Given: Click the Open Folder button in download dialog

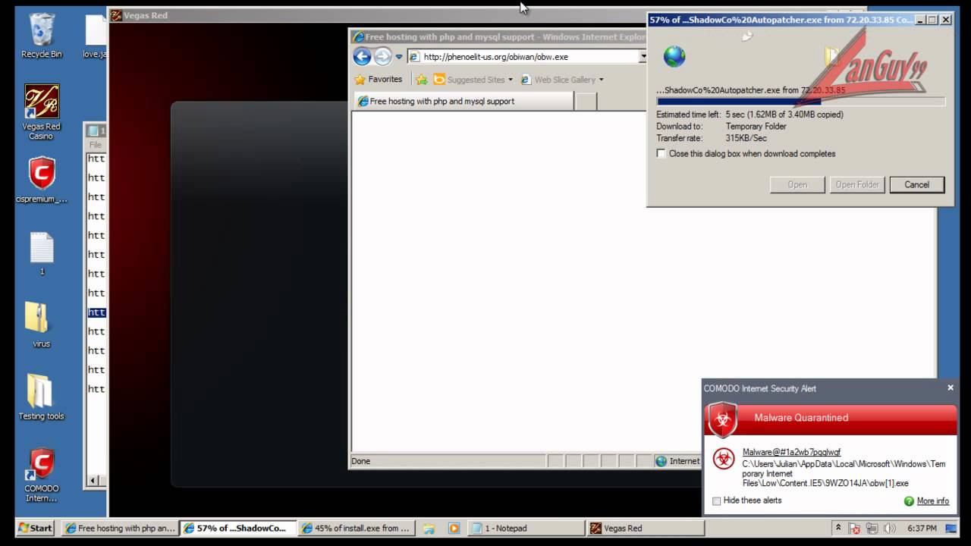Looking at the screenshot, I should pyautogui.click(x=857, y=184).
